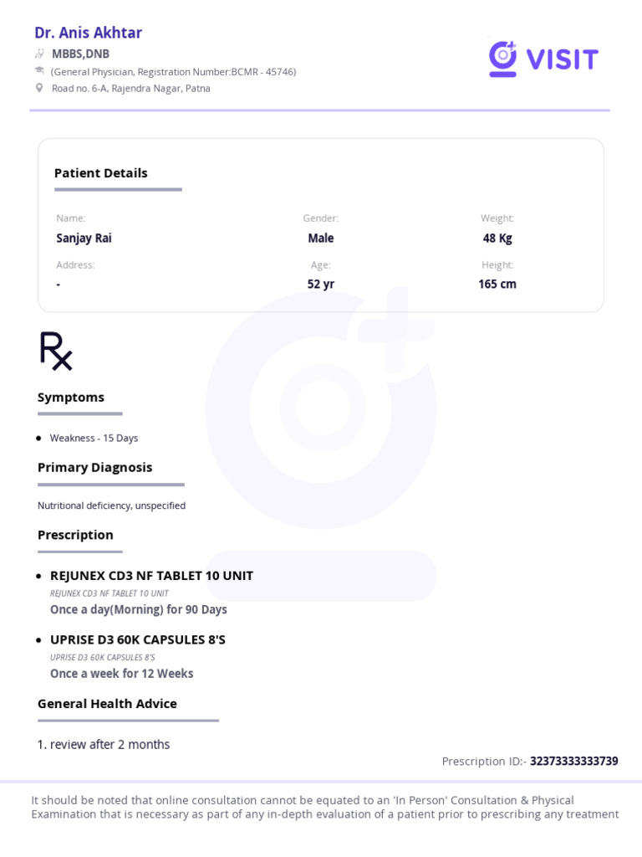Click the bullet before REJUNEX CD3 NF TABLET
642x857 pixels.
coord(38,576)
